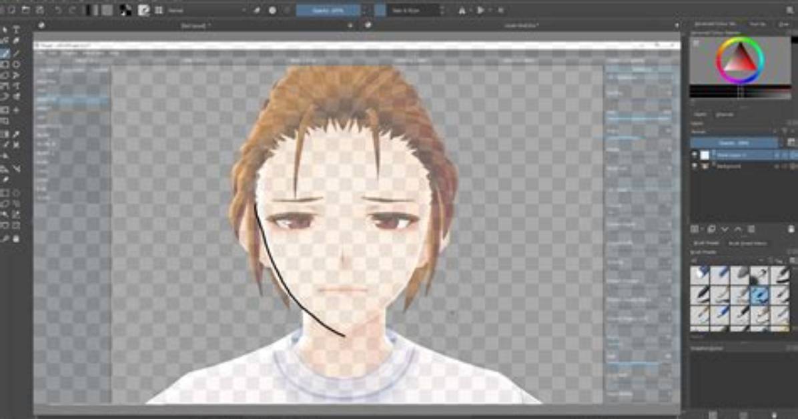This screenshot has height=419, width=798.
Task: Open the foreground/background color swatch
Action: tap(125, 9)
